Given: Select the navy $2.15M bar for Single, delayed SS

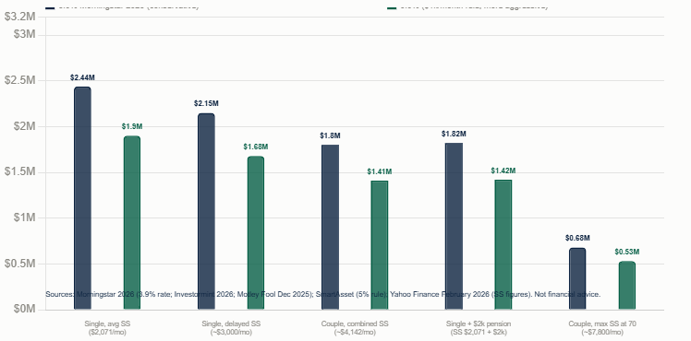Looking at the screenshot, I should click(x=206, y=211).
